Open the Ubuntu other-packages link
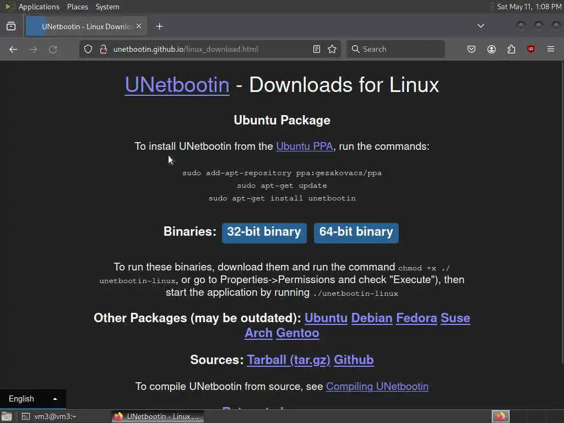This screenshot has height=423, width=564. (326, 318)
